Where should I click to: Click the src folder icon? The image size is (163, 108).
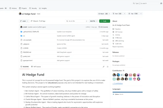click(x=21, y=36)
